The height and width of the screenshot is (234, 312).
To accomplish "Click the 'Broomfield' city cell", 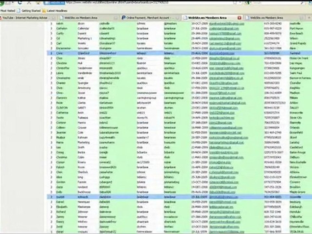I will (296, 133).
